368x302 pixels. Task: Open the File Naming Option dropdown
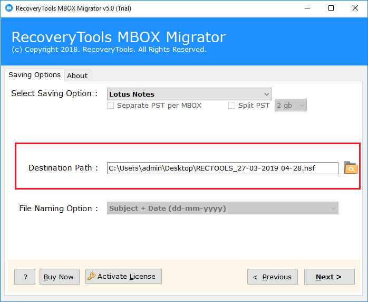[x=222, y=208]
